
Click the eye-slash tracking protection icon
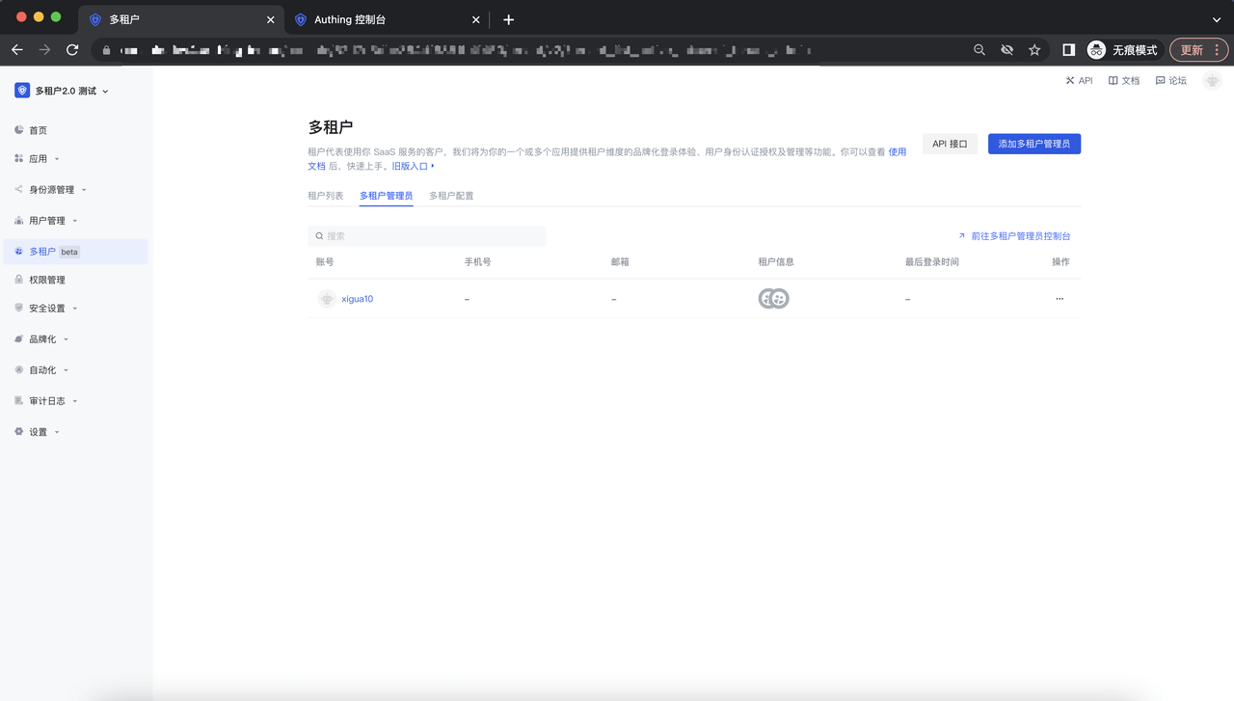pyautogui.click(x=1006, y=49)
